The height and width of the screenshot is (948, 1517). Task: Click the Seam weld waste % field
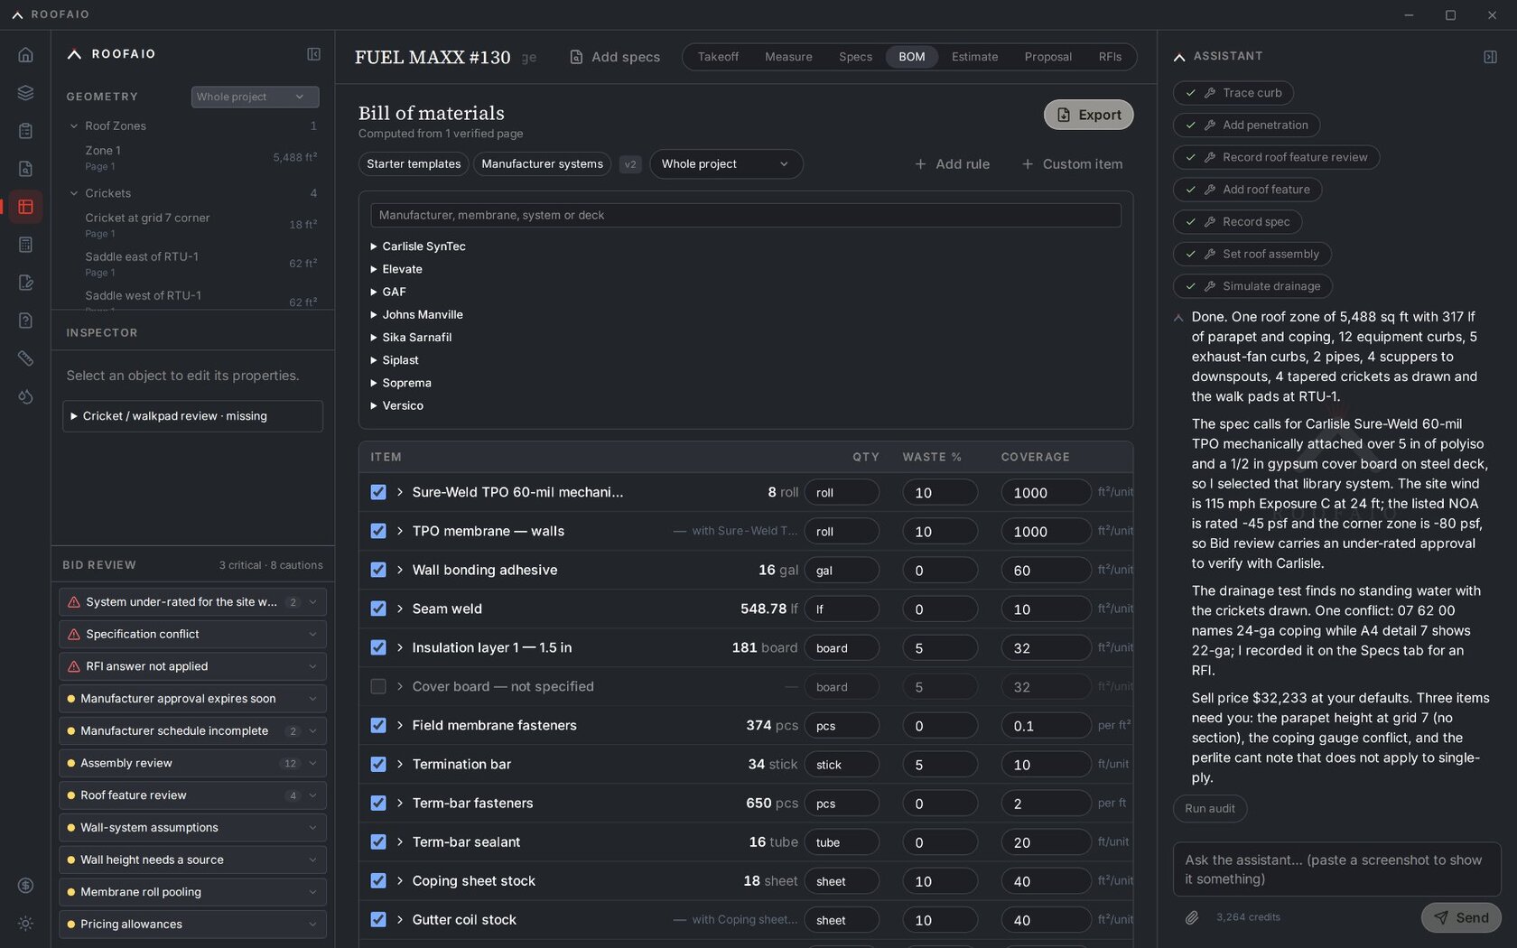click(x=939, y=609)
